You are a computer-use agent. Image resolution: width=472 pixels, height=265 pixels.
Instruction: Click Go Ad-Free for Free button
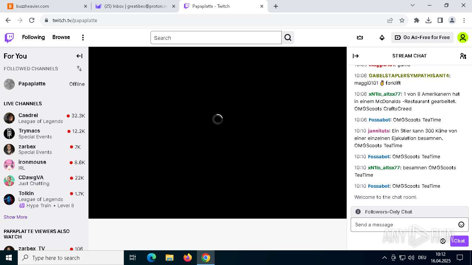pos(422,38)
